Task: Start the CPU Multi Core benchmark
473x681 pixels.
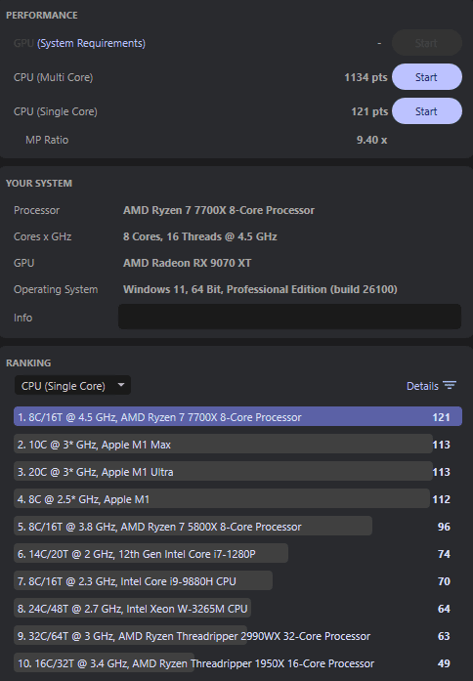Action: (426, 77)
